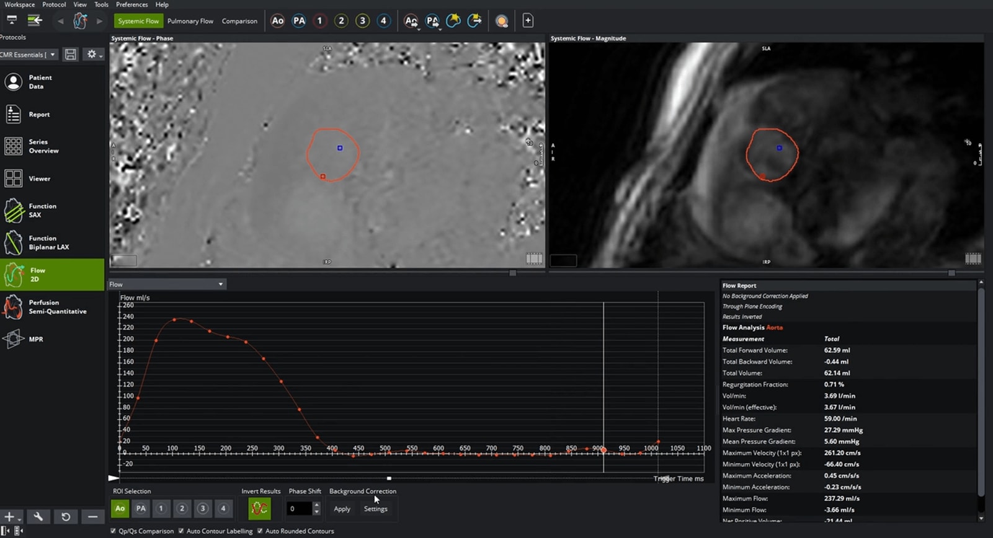Click the wrench tool icon at bottom left
993x538 pixels.
click(38, 516)
